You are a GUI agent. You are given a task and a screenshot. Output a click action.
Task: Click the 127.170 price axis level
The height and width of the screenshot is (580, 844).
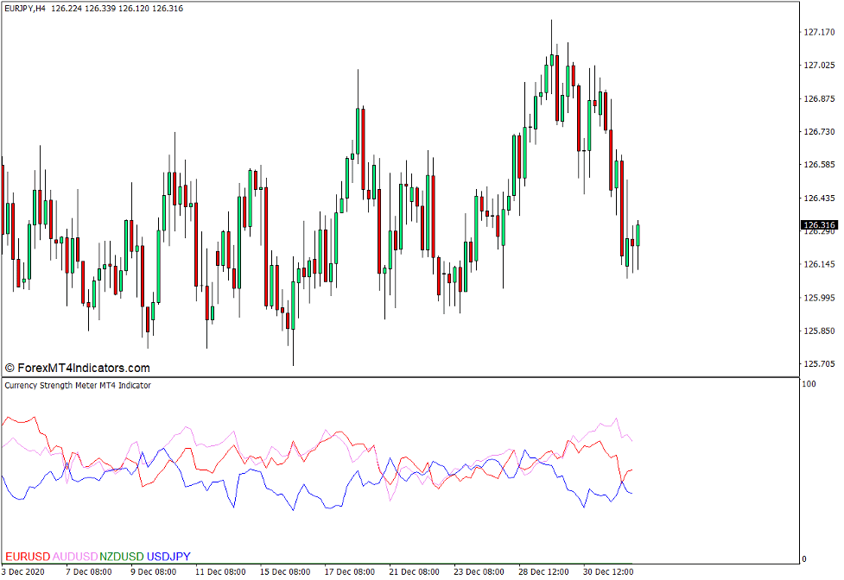pos(819,32)
